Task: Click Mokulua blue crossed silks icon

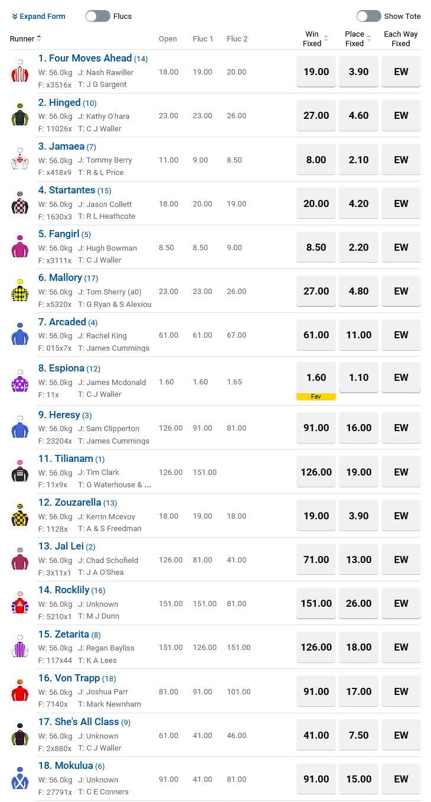Action: tap(19, 778)
